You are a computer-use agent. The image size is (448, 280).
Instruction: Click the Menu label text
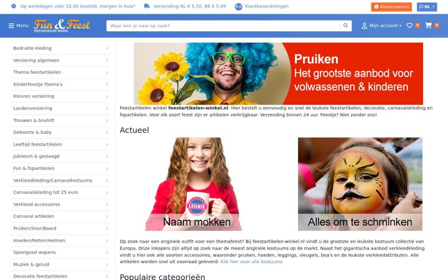click(22, 26)
